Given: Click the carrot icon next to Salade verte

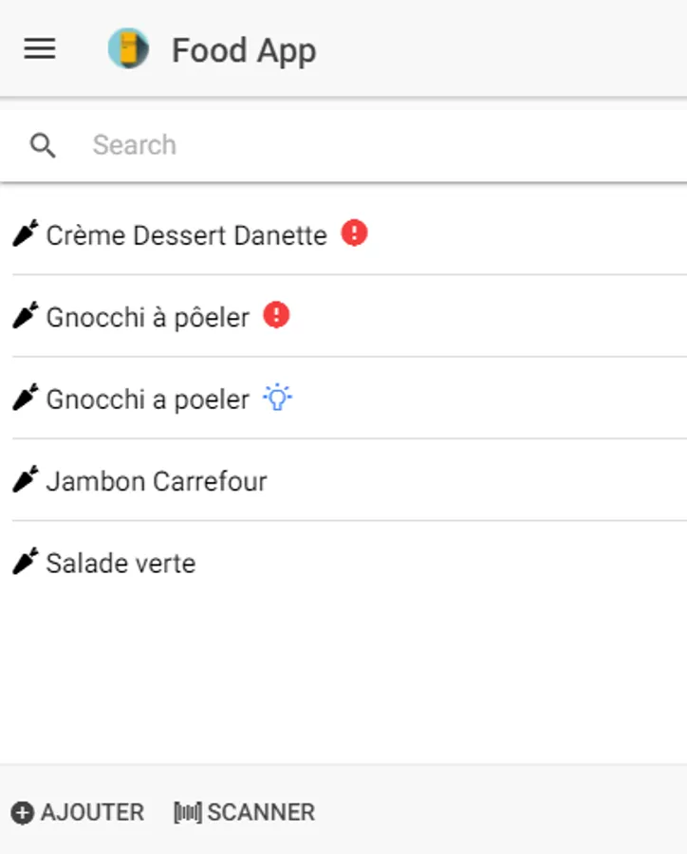Looking at the screenshot, I should (x=26, y=562).
